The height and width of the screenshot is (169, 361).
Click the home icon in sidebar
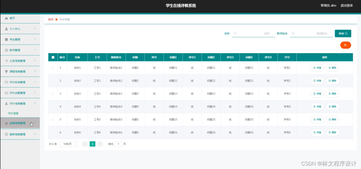coord(6,18)
